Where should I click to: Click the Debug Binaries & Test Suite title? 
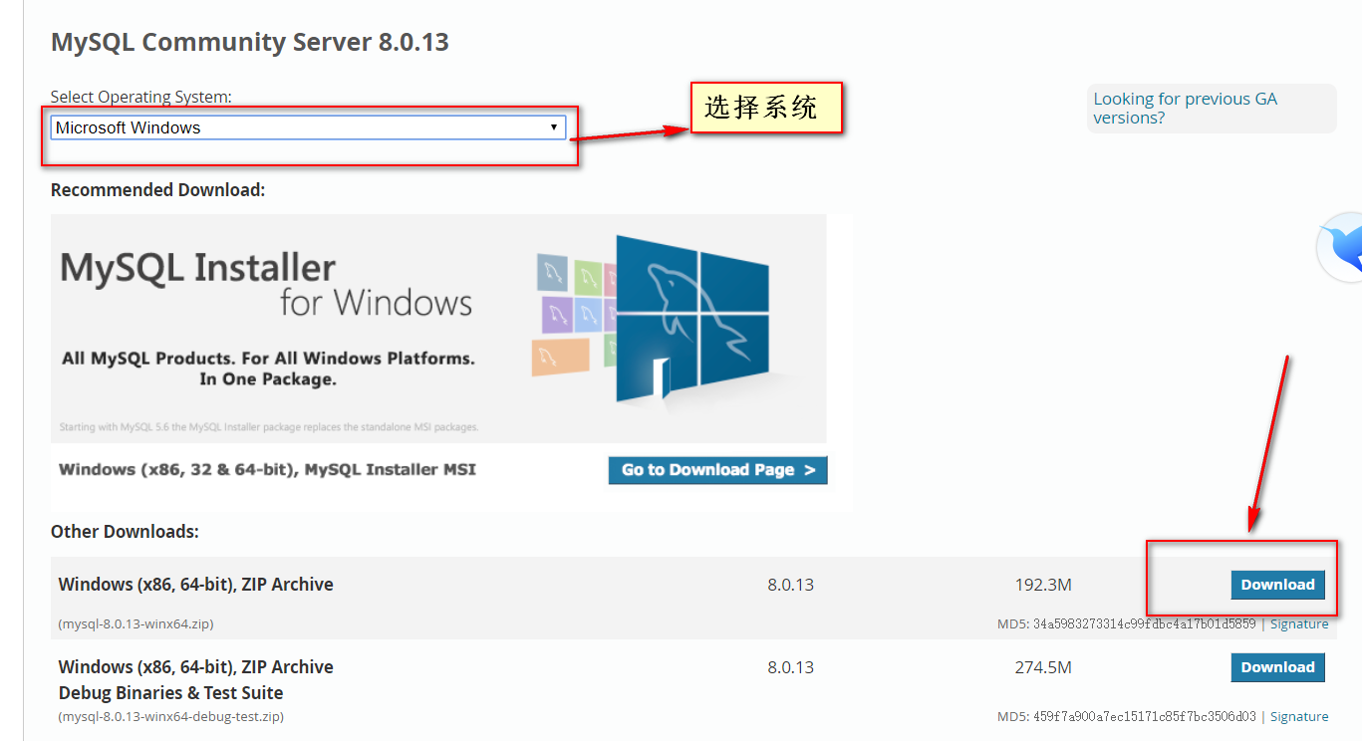tap(170, 693)
